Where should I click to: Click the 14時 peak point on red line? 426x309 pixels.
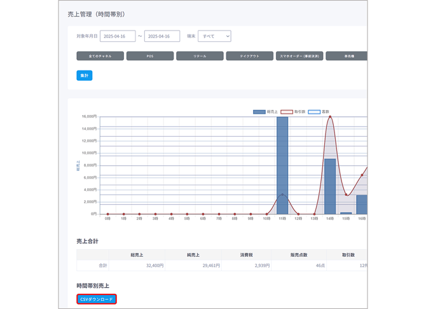(x=330, y=117)
